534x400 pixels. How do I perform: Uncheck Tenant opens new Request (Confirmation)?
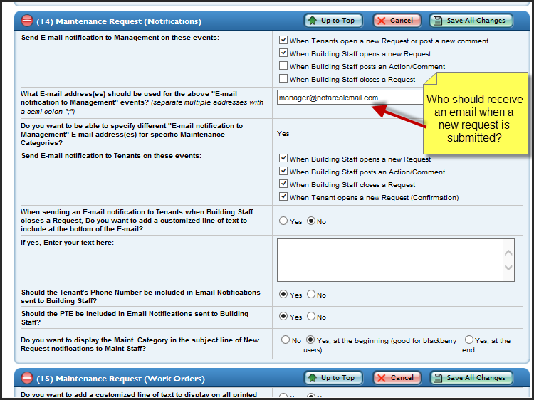point(283,196)
